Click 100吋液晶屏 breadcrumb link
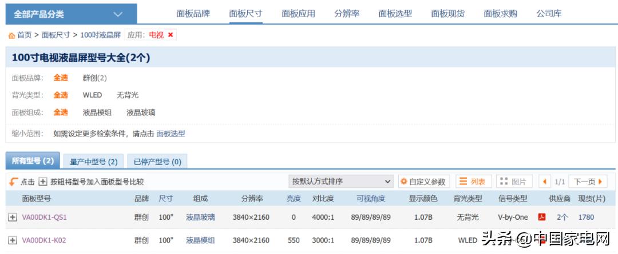618x254 pixels. click(101, 35)
